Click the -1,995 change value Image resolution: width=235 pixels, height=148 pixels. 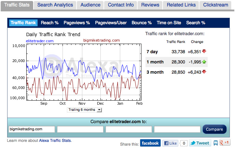[x=195, y=62]
